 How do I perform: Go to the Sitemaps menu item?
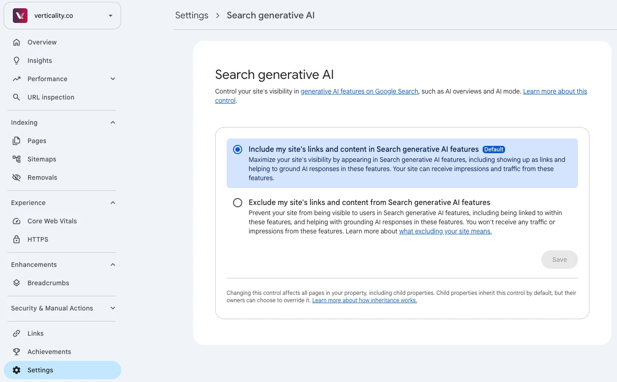(42, 159)
